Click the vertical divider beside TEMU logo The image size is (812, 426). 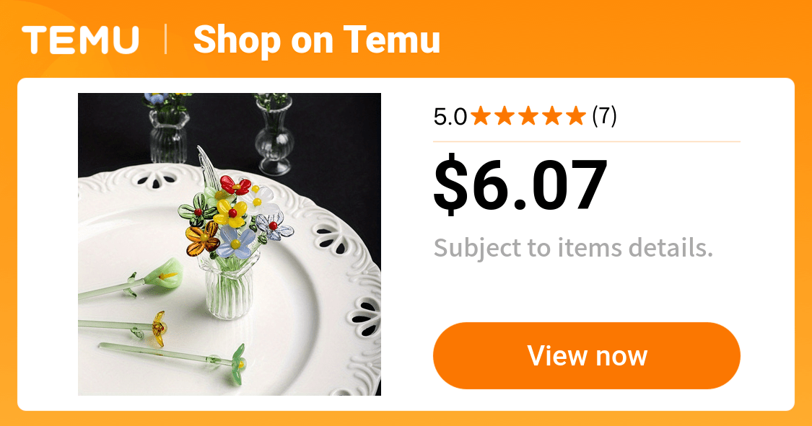coord(166,40)
